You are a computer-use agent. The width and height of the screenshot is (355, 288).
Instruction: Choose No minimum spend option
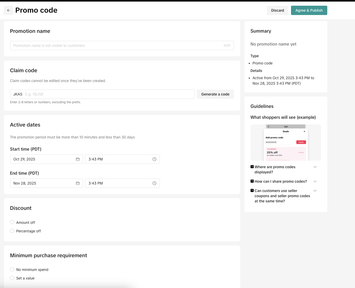[x=12, y=269]
